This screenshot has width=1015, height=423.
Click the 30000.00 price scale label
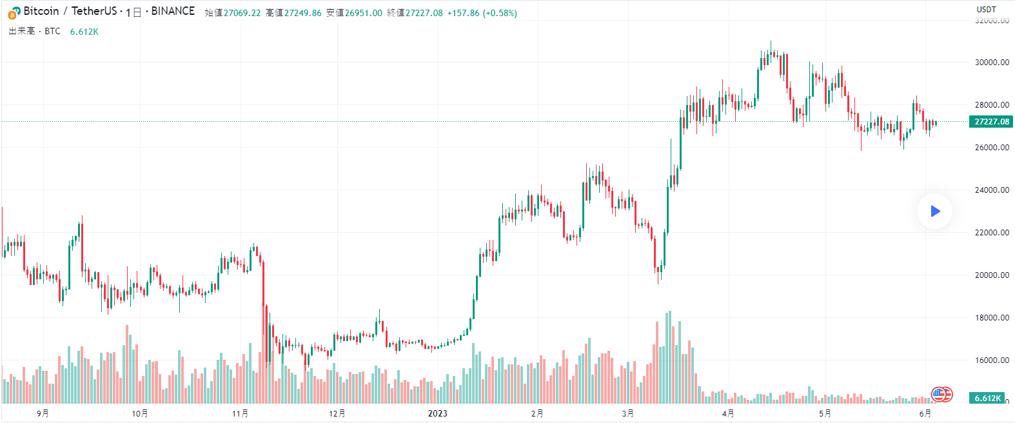pyautogui.click(x=992, y=63)
